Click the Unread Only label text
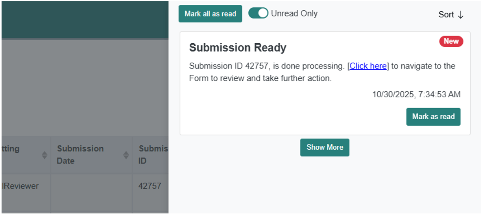The width and height of the screenshot is (482, 215). [294, 13]
